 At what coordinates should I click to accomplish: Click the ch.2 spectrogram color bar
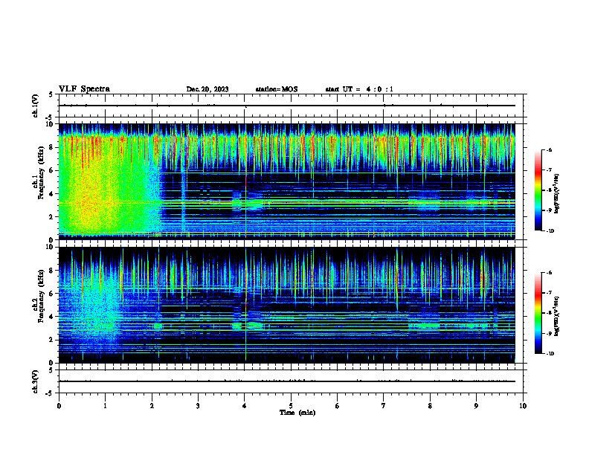[x=538, y=313]
